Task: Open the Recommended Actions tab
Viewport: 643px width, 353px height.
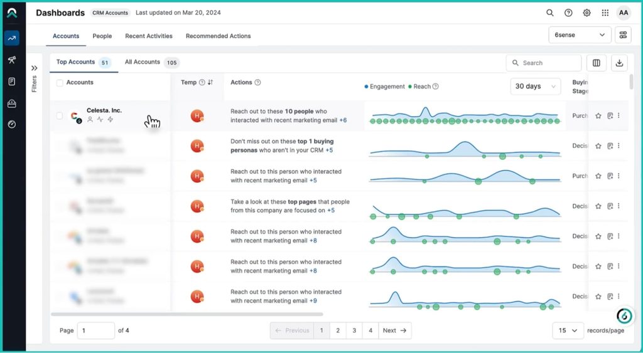Action: point(218,36)
